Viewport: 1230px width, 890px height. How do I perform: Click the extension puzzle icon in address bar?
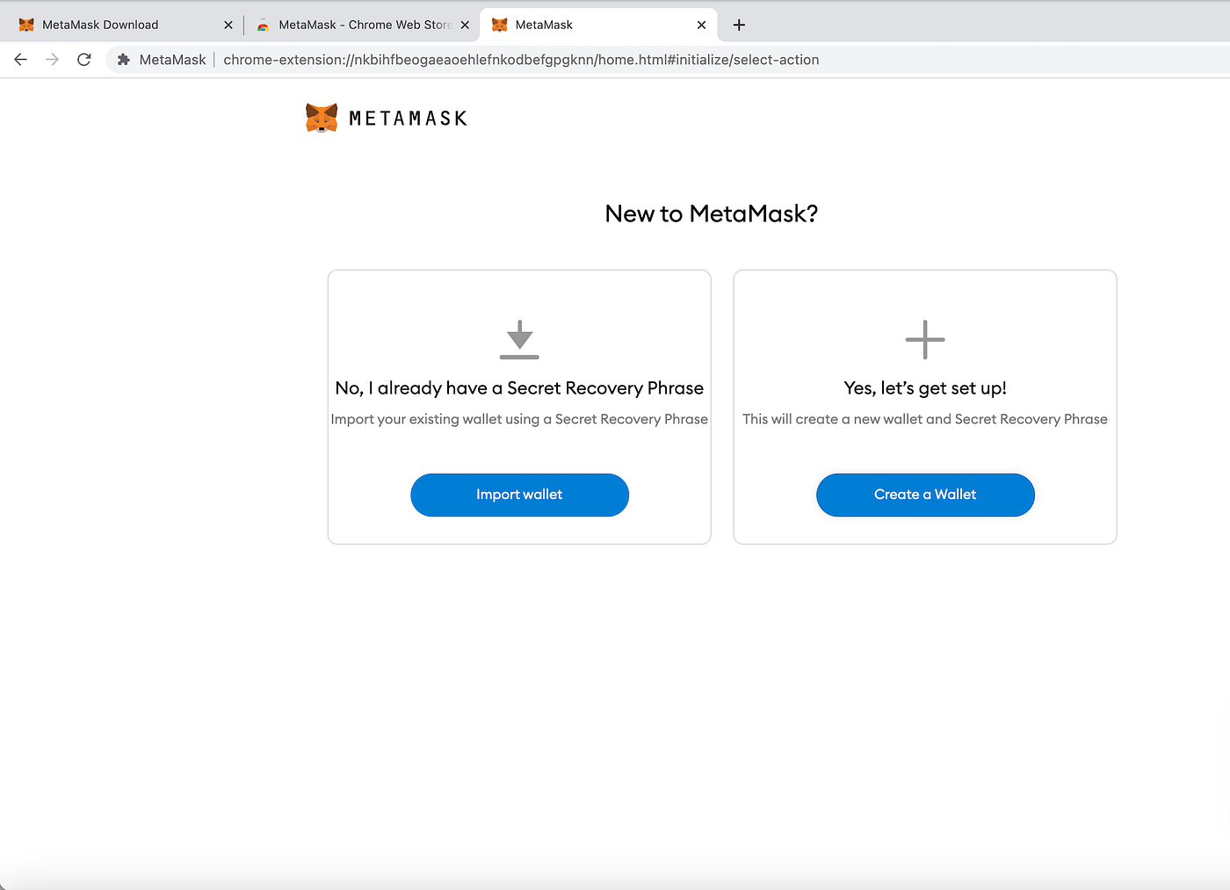coord(124,60)
